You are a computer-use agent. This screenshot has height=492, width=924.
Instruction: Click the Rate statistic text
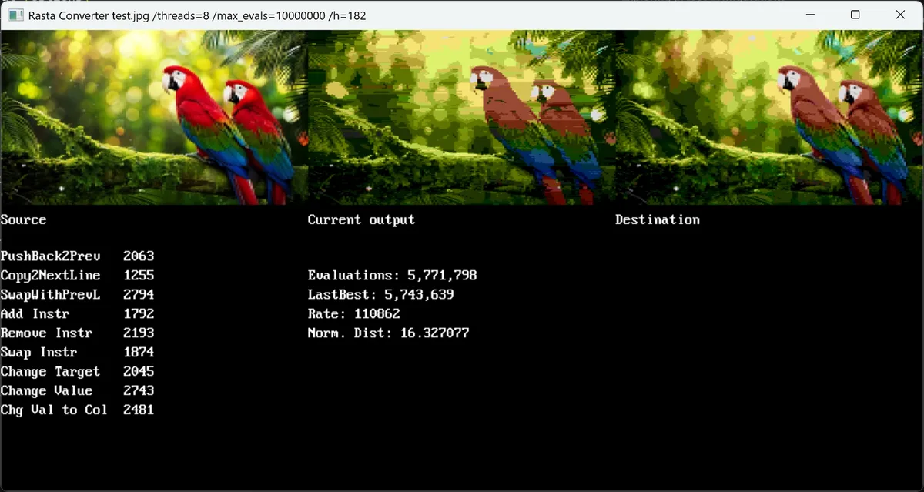(x=353, y=313)
